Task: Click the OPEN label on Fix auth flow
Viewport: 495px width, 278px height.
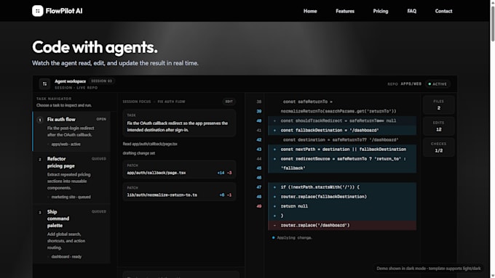Action: 101,119
